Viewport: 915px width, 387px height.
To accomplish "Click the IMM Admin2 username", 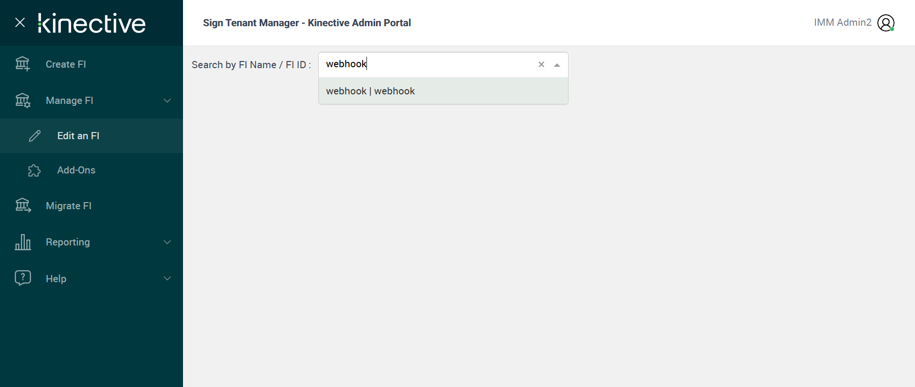I will [842, 22].
